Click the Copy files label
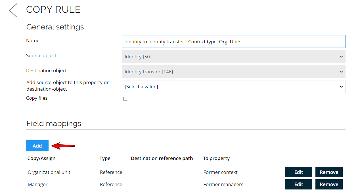Viewport: 362px width, 194px height. coord(37,98)
